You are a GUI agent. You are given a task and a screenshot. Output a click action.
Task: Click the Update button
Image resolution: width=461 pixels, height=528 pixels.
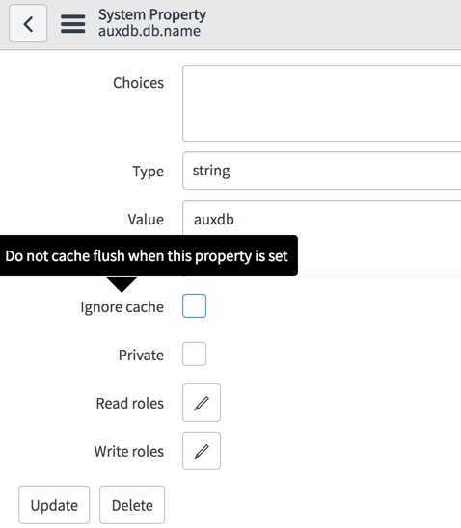[54, 505]
